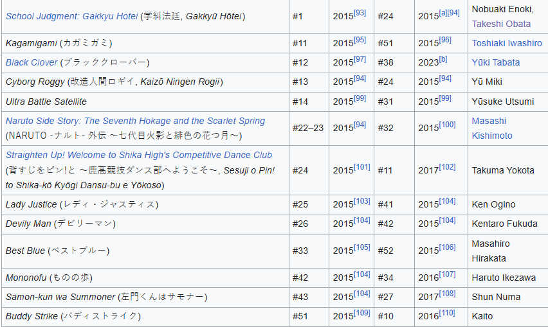548x327 pixels.
Task: Click the Yū Miki author cell
Action: [508, 82]
